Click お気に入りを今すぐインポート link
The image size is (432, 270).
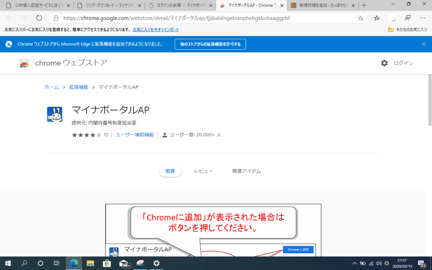[x=156, y=30]
